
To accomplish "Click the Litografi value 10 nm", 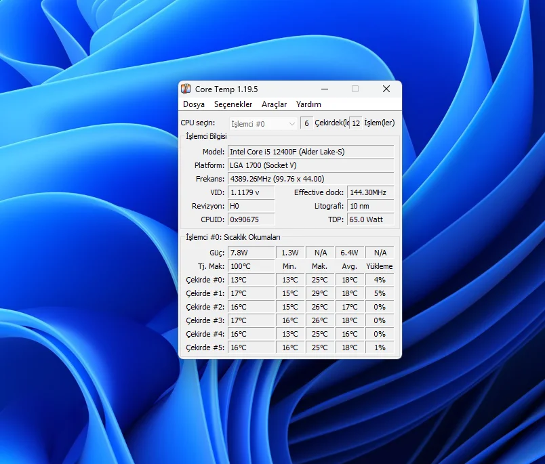I will [x=371, y=206].
